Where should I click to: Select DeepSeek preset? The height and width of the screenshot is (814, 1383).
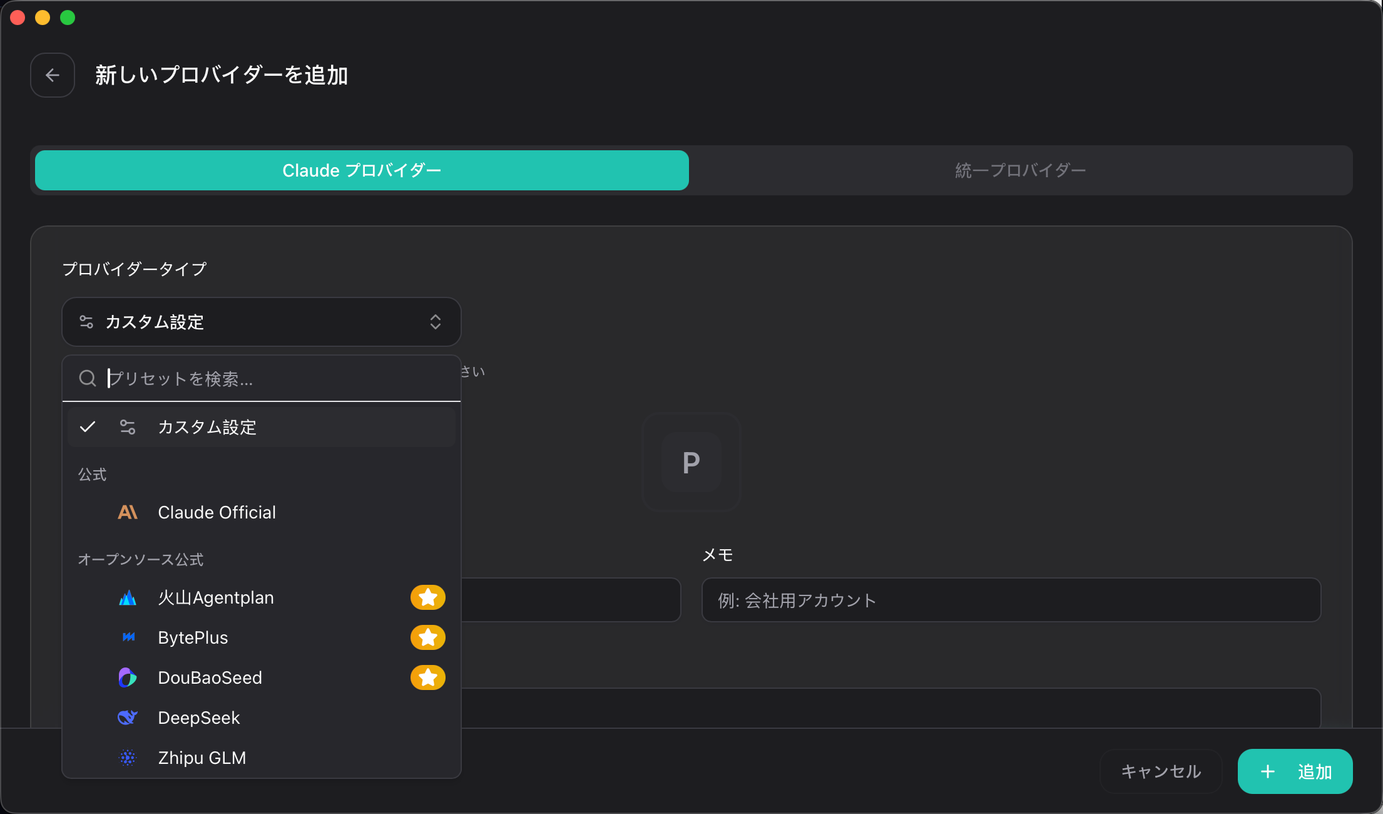tap(262, 718)
